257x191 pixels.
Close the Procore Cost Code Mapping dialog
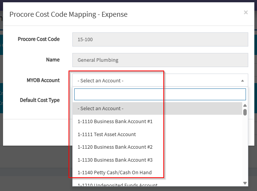(x=246, y=13)
